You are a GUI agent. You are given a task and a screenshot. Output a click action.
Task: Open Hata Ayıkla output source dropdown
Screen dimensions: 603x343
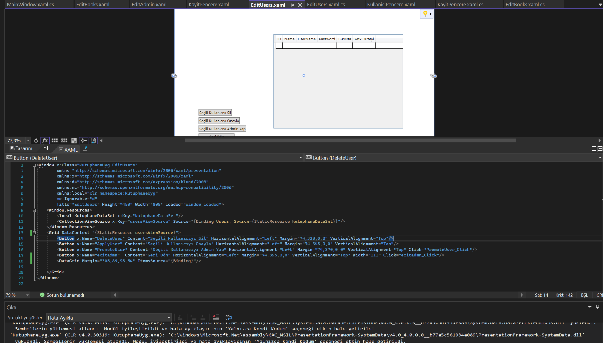[x=169, y=317]
